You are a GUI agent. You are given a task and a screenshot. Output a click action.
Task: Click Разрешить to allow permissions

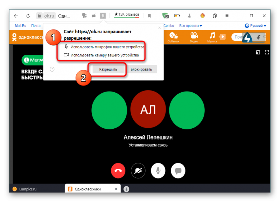click(x=108, y=69)
